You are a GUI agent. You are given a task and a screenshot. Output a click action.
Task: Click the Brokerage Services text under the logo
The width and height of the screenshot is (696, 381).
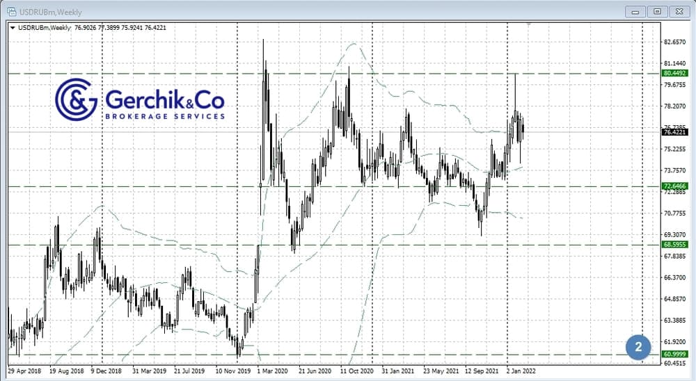click(165, 116)
